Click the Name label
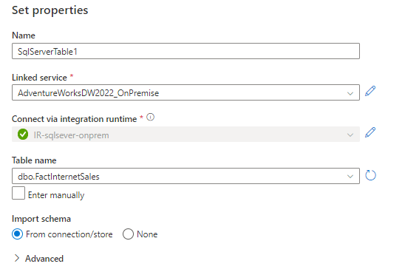405x275 pixels. 24,35
